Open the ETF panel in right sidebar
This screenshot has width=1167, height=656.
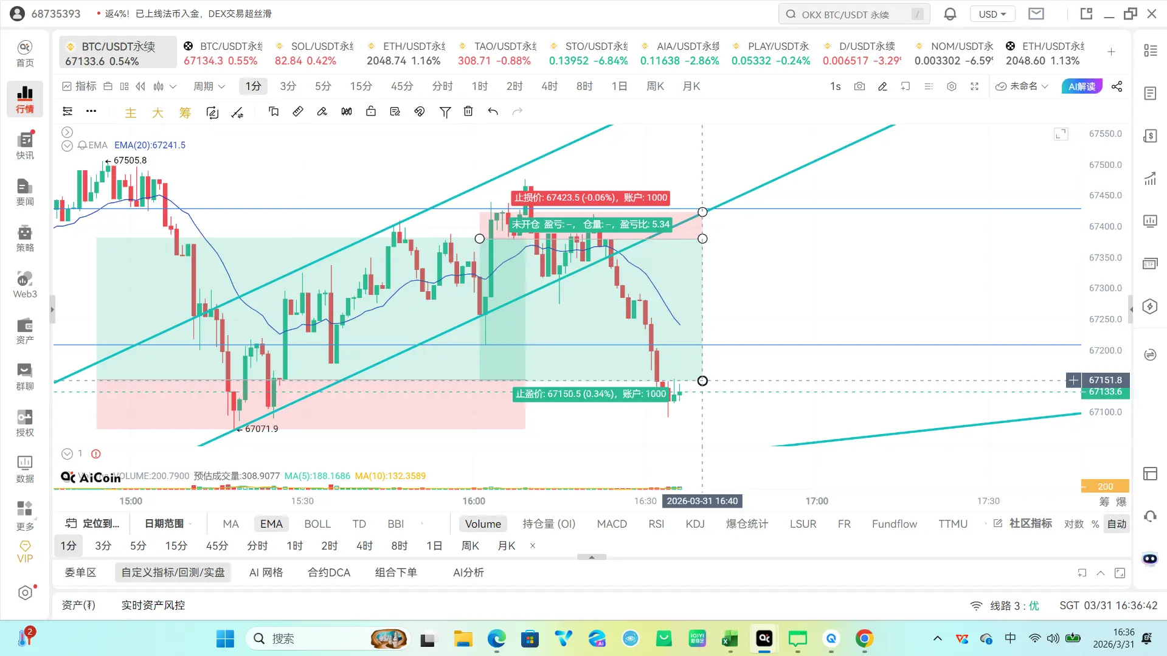point(1150,264)
